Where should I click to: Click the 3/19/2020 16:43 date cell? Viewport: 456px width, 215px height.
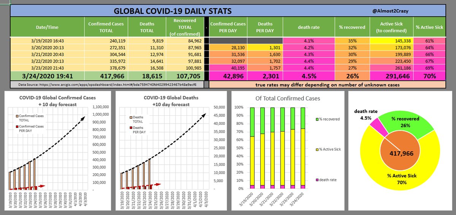pos(47,41)
